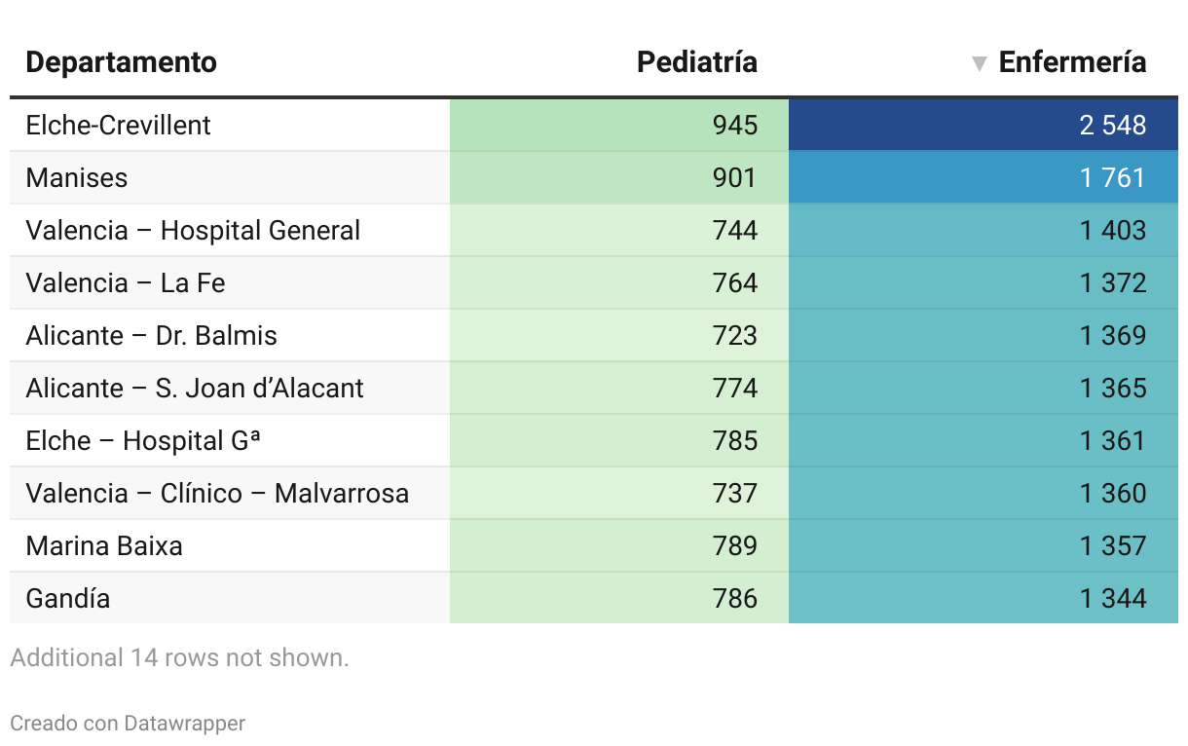The height and width of the screenshot is (746, 1188).
Task: Sort table by Pediatría column header
Action: click(696, 62)
